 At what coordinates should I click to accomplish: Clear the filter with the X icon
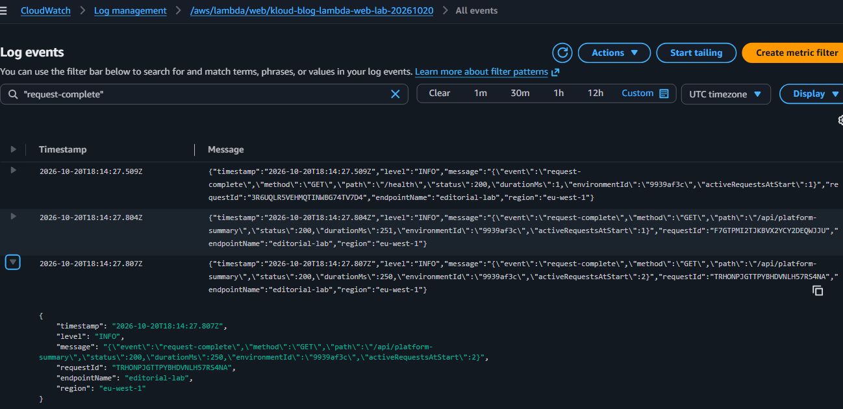click(x=395, y=94)
